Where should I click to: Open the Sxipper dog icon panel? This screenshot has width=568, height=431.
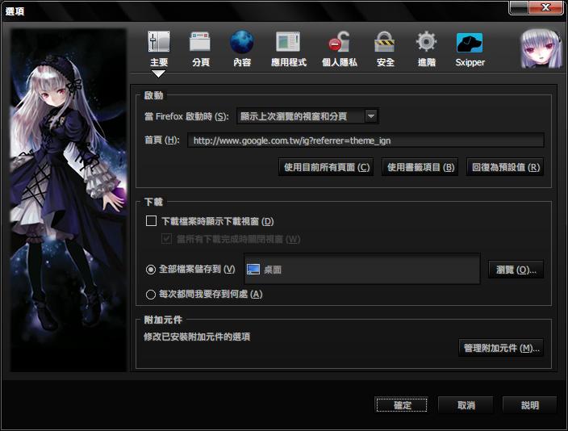pyautogui.click(x=470, y=43)
